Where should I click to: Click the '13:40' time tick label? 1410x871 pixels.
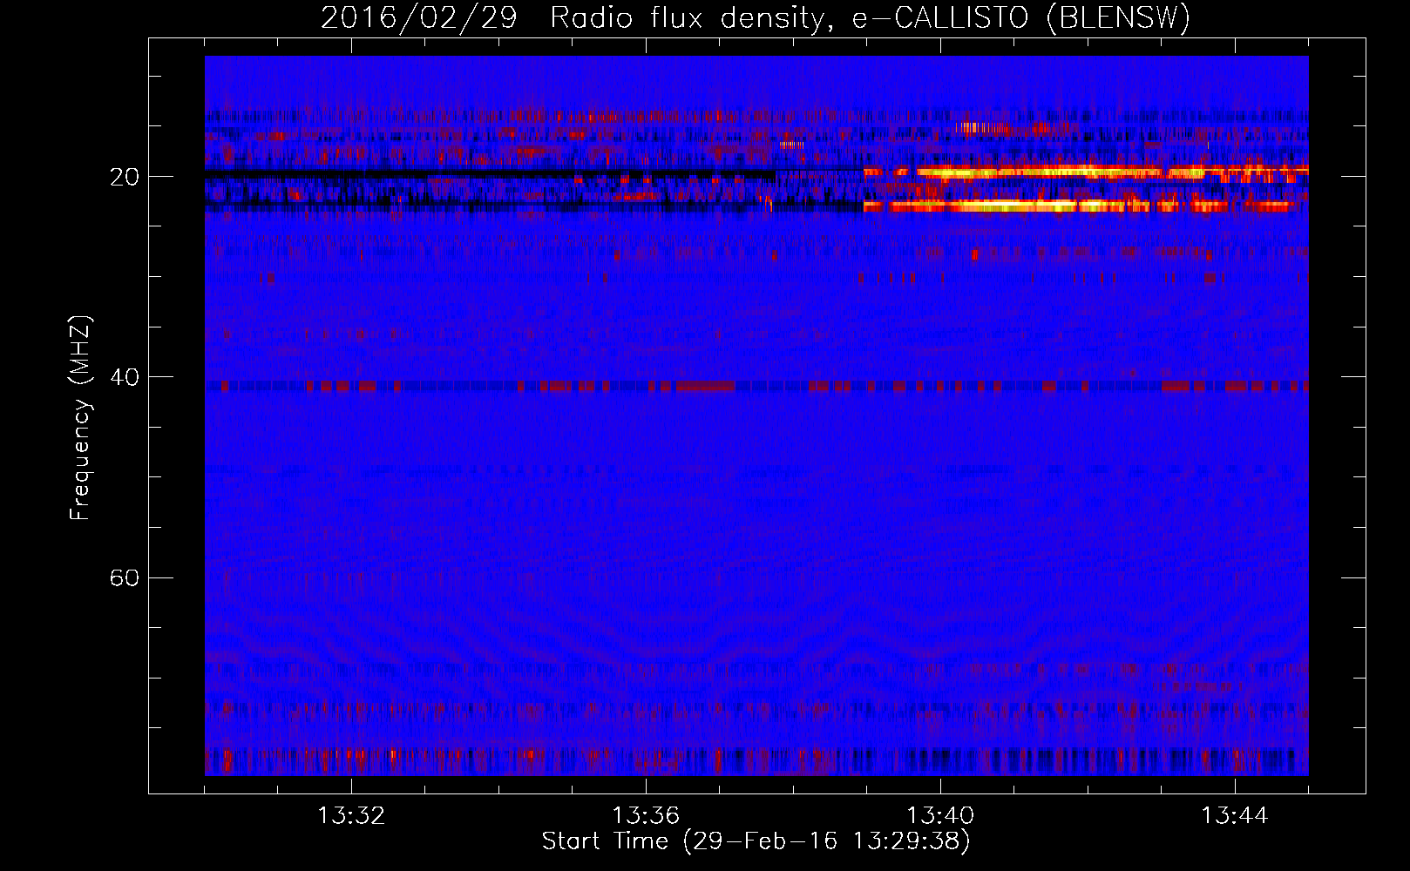point(940,815)
